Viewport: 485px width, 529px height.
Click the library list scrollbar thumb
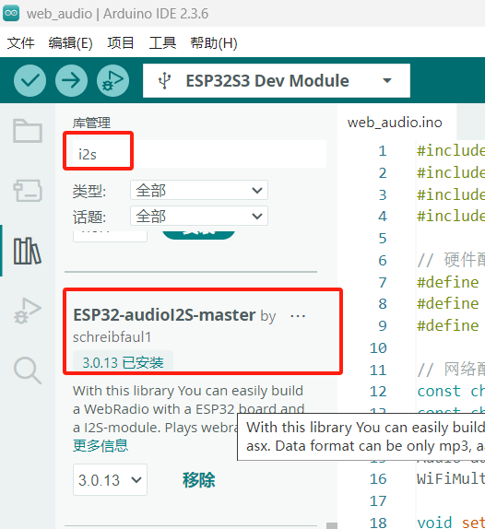point(332,525)
